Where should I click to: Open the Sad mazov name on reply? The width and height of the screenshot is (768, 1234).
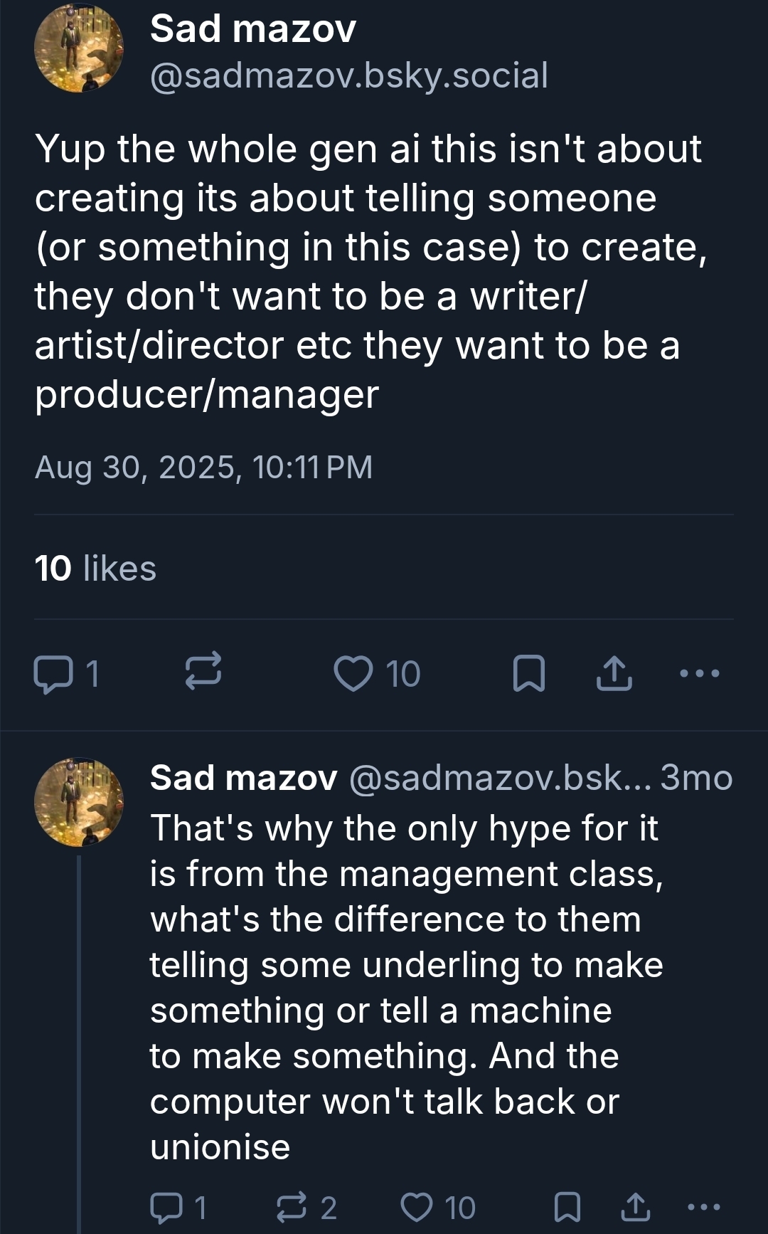[243, 778]
